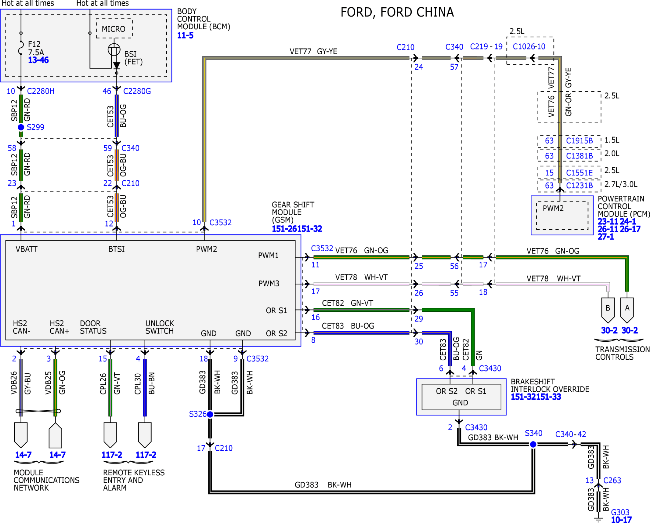Click the PWM1 pin label
The width and height of the screenshot is (650, 523).
coord(268,255)
